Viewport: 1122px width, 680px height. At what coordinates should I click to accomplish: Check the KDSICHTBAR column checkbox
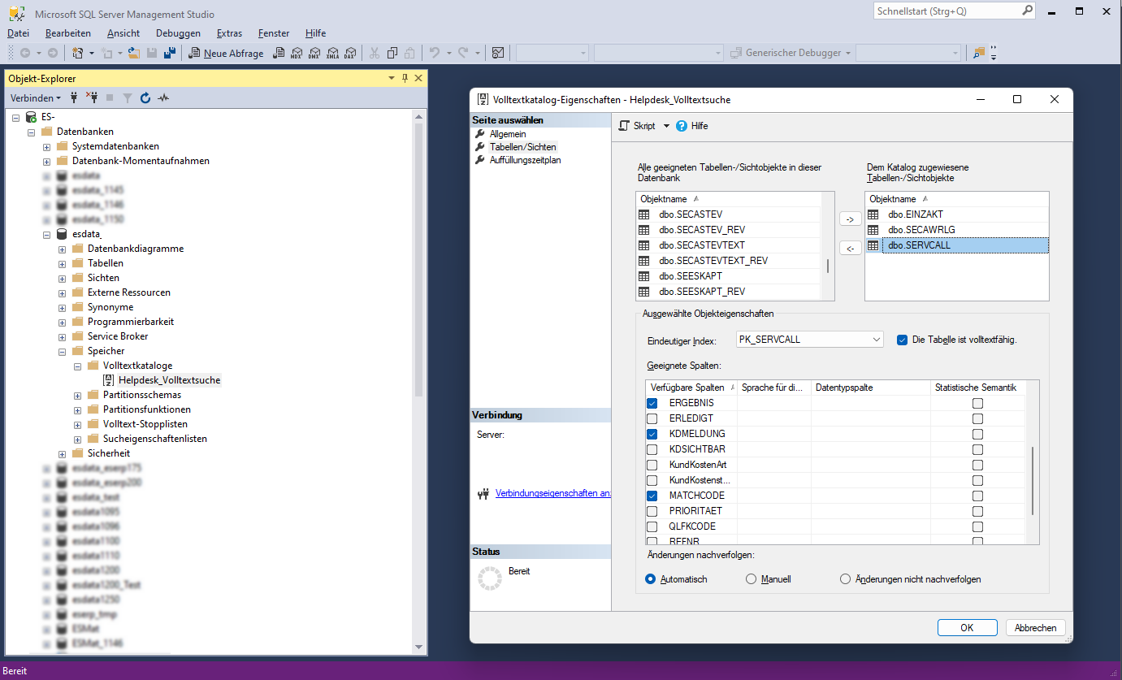(652, 449)
